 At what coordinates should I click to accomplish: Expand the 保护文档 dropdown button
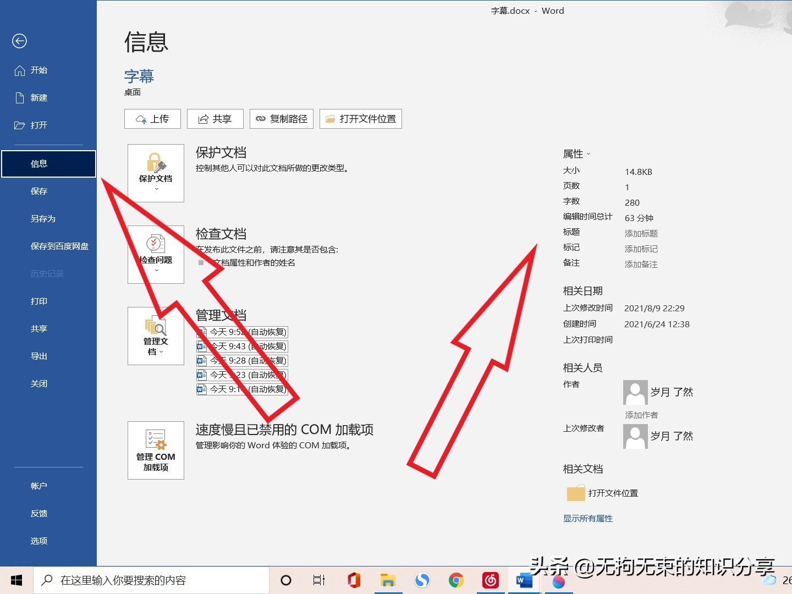(156, 173)
